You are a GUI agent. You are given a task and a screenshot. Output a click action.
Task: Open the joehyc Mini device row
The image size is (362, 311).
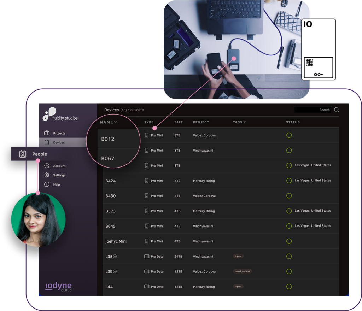pos(221,241)
